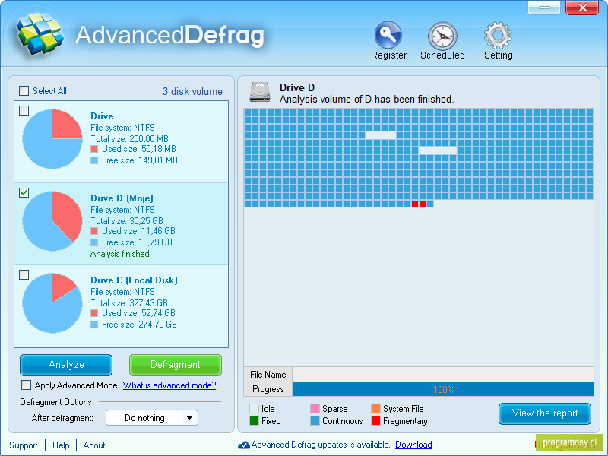This screenshot has height=456, width=608.
Task: Open the Help link
Action: point(61,445)
